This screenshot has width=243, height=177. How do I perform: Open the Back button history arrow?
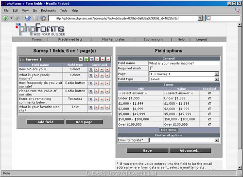coord(11,18)
